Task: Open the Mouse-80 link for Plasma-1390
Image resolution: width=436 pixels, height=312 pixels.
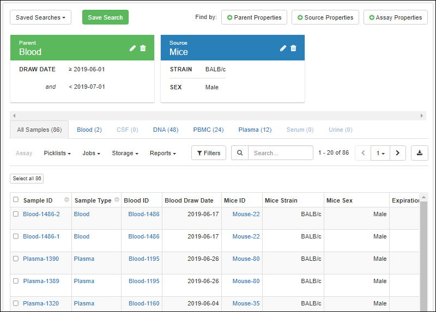Action: pos(246,259)
